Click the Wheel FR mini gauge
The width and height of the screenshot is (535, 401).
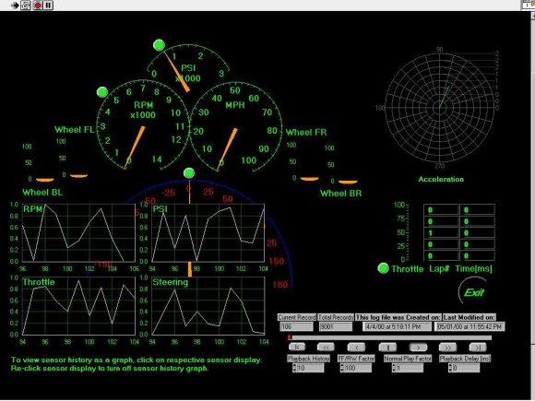point(303,161)
